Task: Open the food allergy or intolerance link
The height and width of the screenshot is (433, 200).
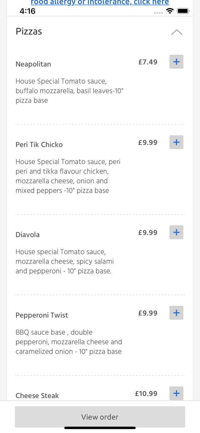Action: [100, 3]
